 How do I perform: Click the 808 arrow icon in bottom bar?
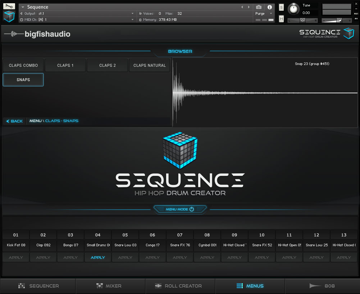pyautogui.click(x=315, y=286)
